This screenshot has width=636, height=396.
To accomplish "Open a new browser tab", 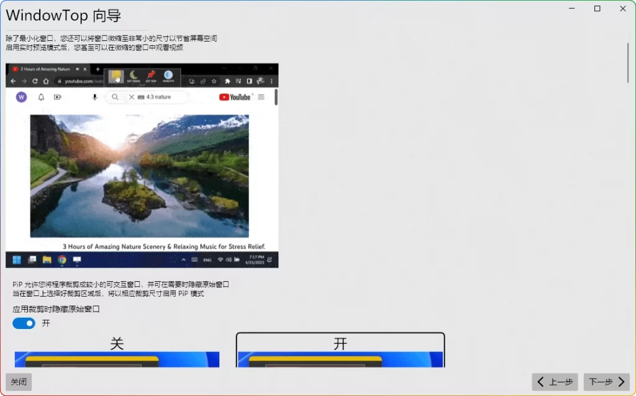I will [x=98, y=70].
